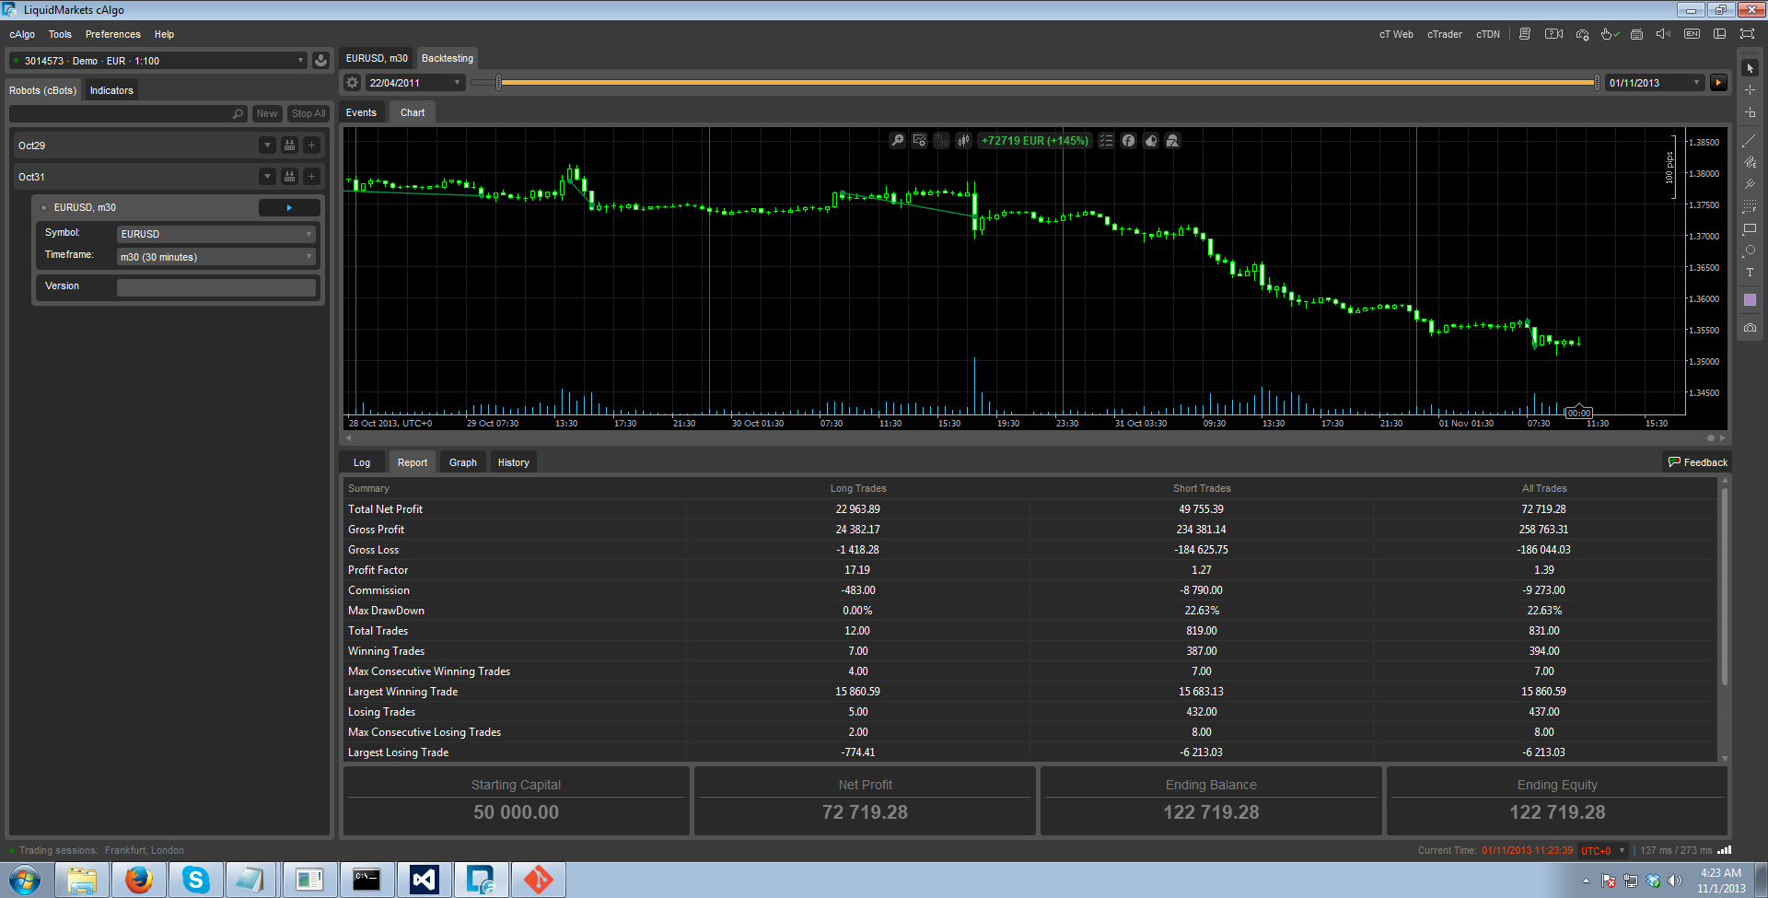Select the trend line drawing tool
The image size is (1768, 898).
click(1750, 141)
